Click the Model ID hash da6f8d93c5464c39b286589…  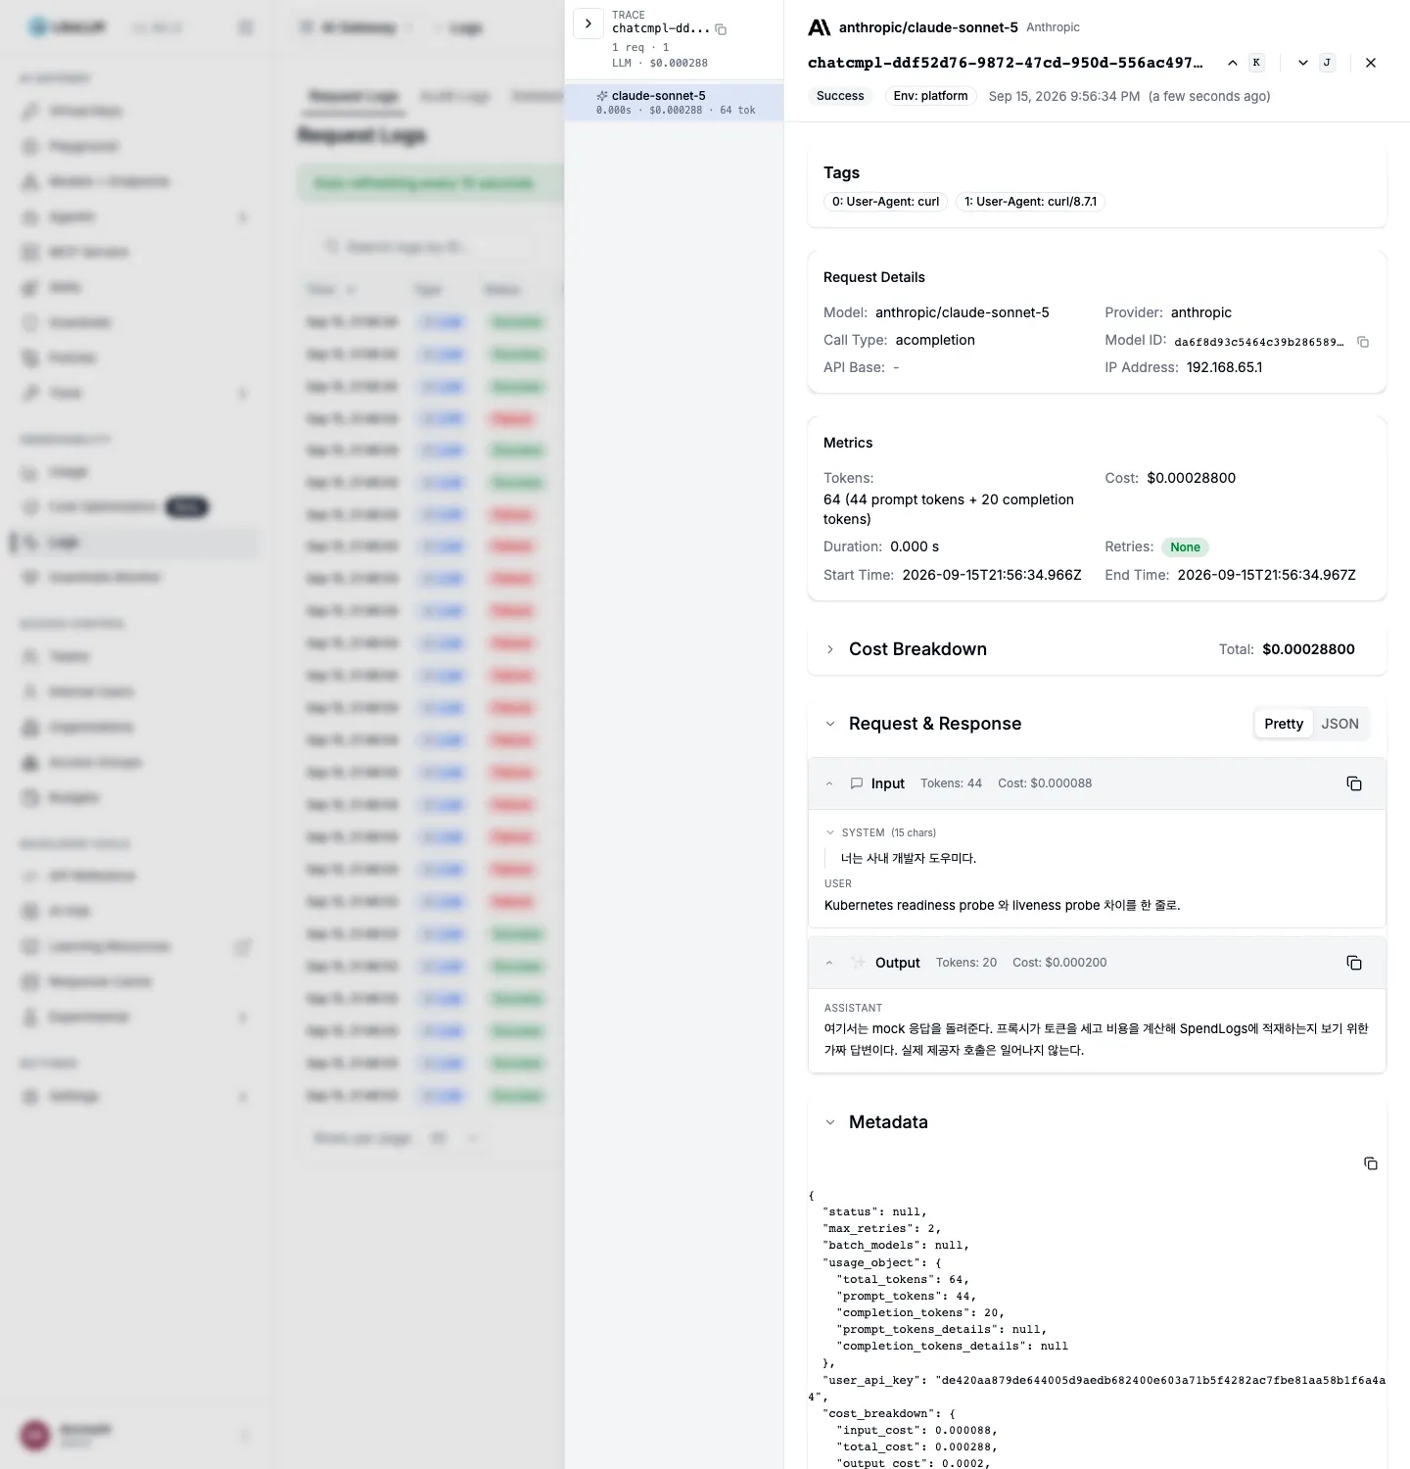click(1258, 342)
